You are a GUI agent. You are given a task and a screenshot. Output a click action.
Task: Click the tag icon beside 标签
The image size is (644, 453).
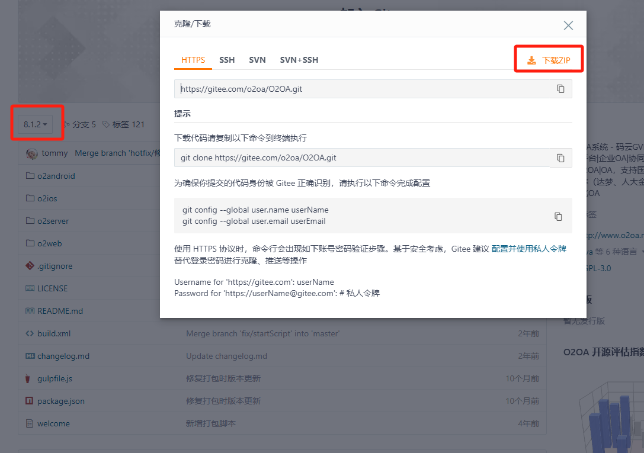pos(106,124)
